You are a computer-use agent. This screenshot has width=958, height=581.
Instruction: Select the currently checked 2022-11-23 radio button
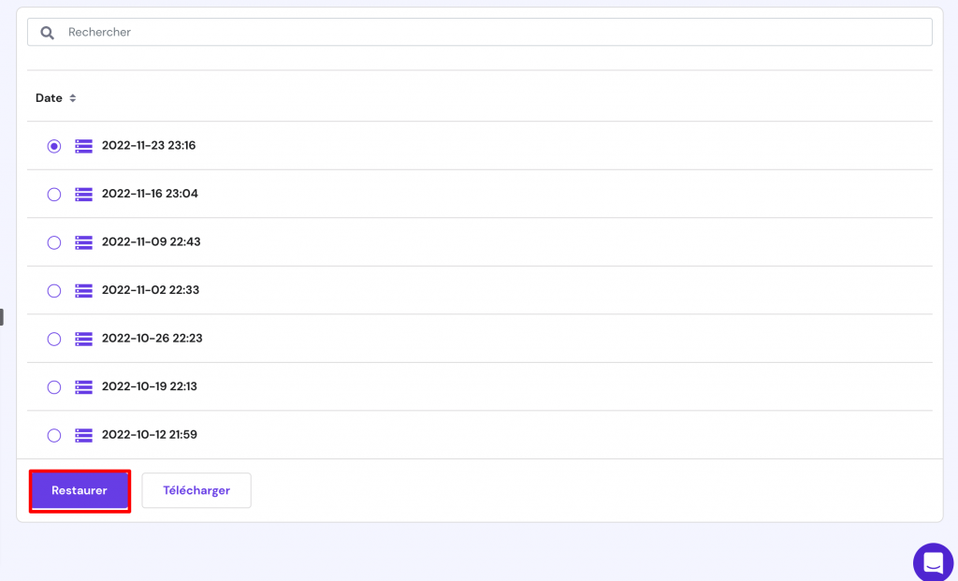54,146
